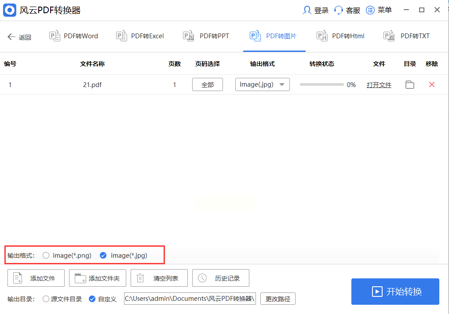This screenshot has width=449, height=314.
Task: Open the 打开文件 link
Action: pyautogui.click(x=379, y=85)
